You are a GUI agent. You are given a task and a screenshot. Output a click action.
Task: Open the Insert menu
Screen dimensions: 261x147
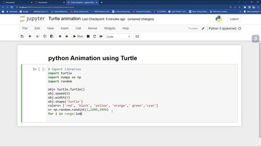pos(64,28)
